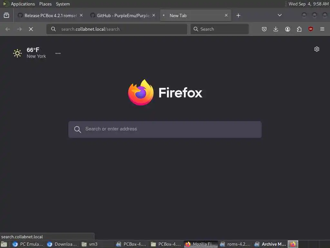330x248 pixels.
Task: Open the Places menu
Action: [45, 4]
